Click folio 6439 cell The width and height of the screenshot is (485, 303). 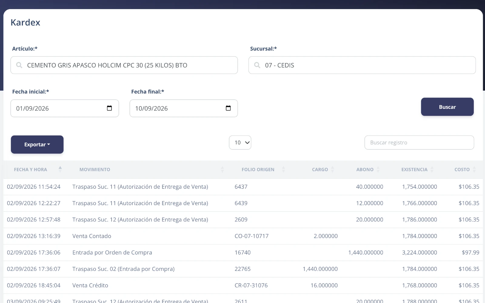click(x=241, y=203)
